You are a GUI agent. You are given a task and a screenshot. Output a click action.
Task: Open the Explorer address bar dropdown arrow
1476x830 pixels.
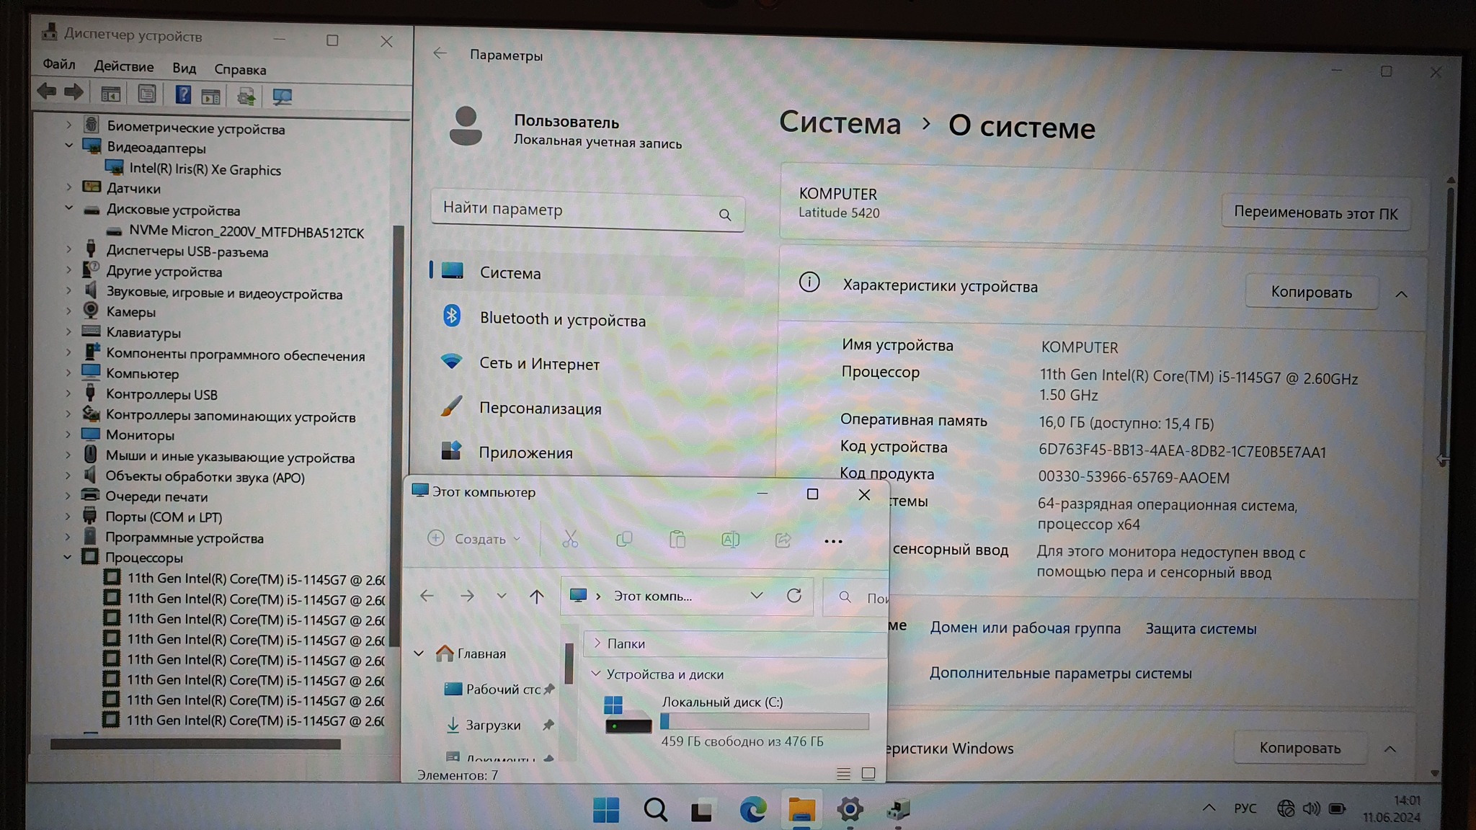pos(756,596)
